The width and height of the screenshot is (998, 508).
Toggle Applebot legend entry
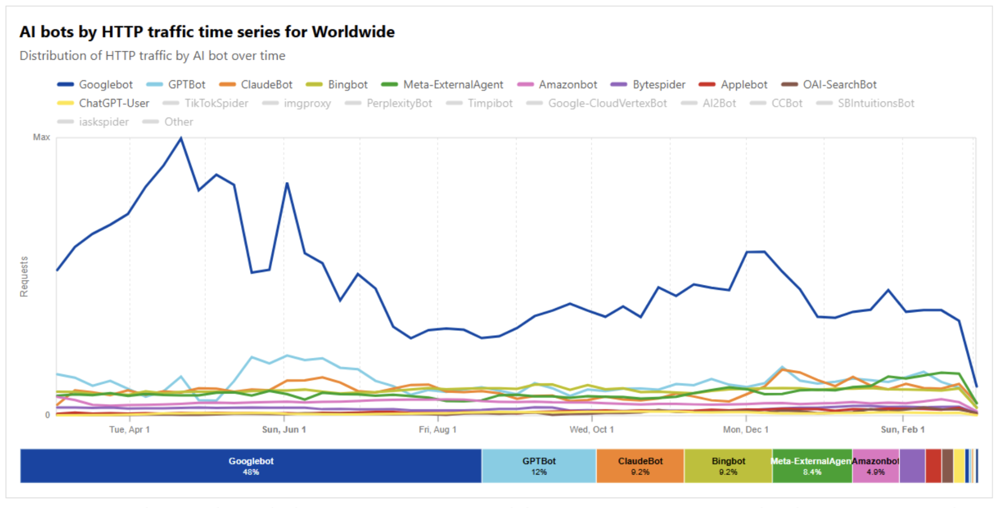(x=744, y=84)
